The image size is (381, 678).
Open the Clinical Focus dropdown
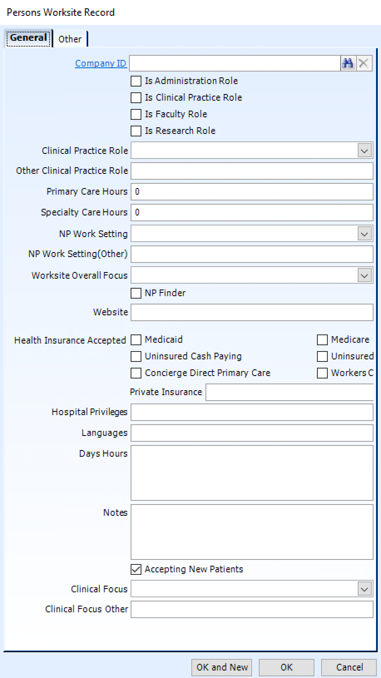point(365,589)
